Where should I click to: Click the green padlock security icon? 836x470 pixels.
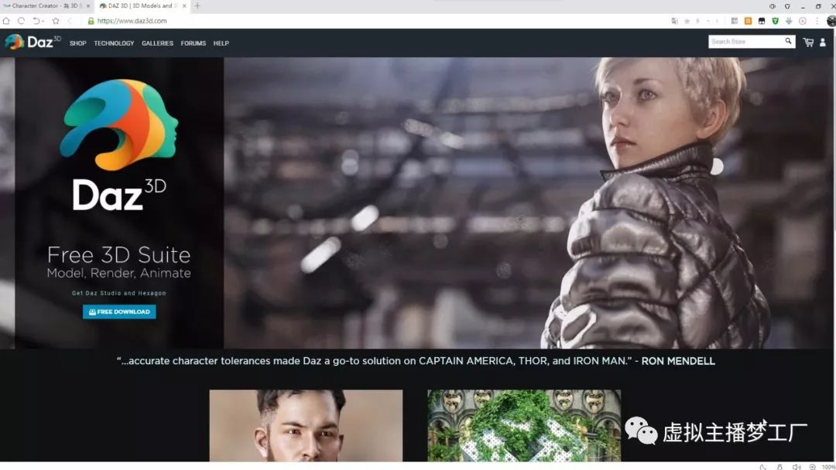(91, 21)
